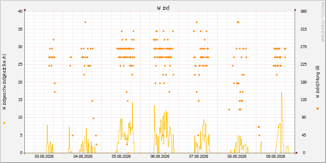326x163 pixels.
Task: Click the Windrichtung axis label
Action: 317,81
